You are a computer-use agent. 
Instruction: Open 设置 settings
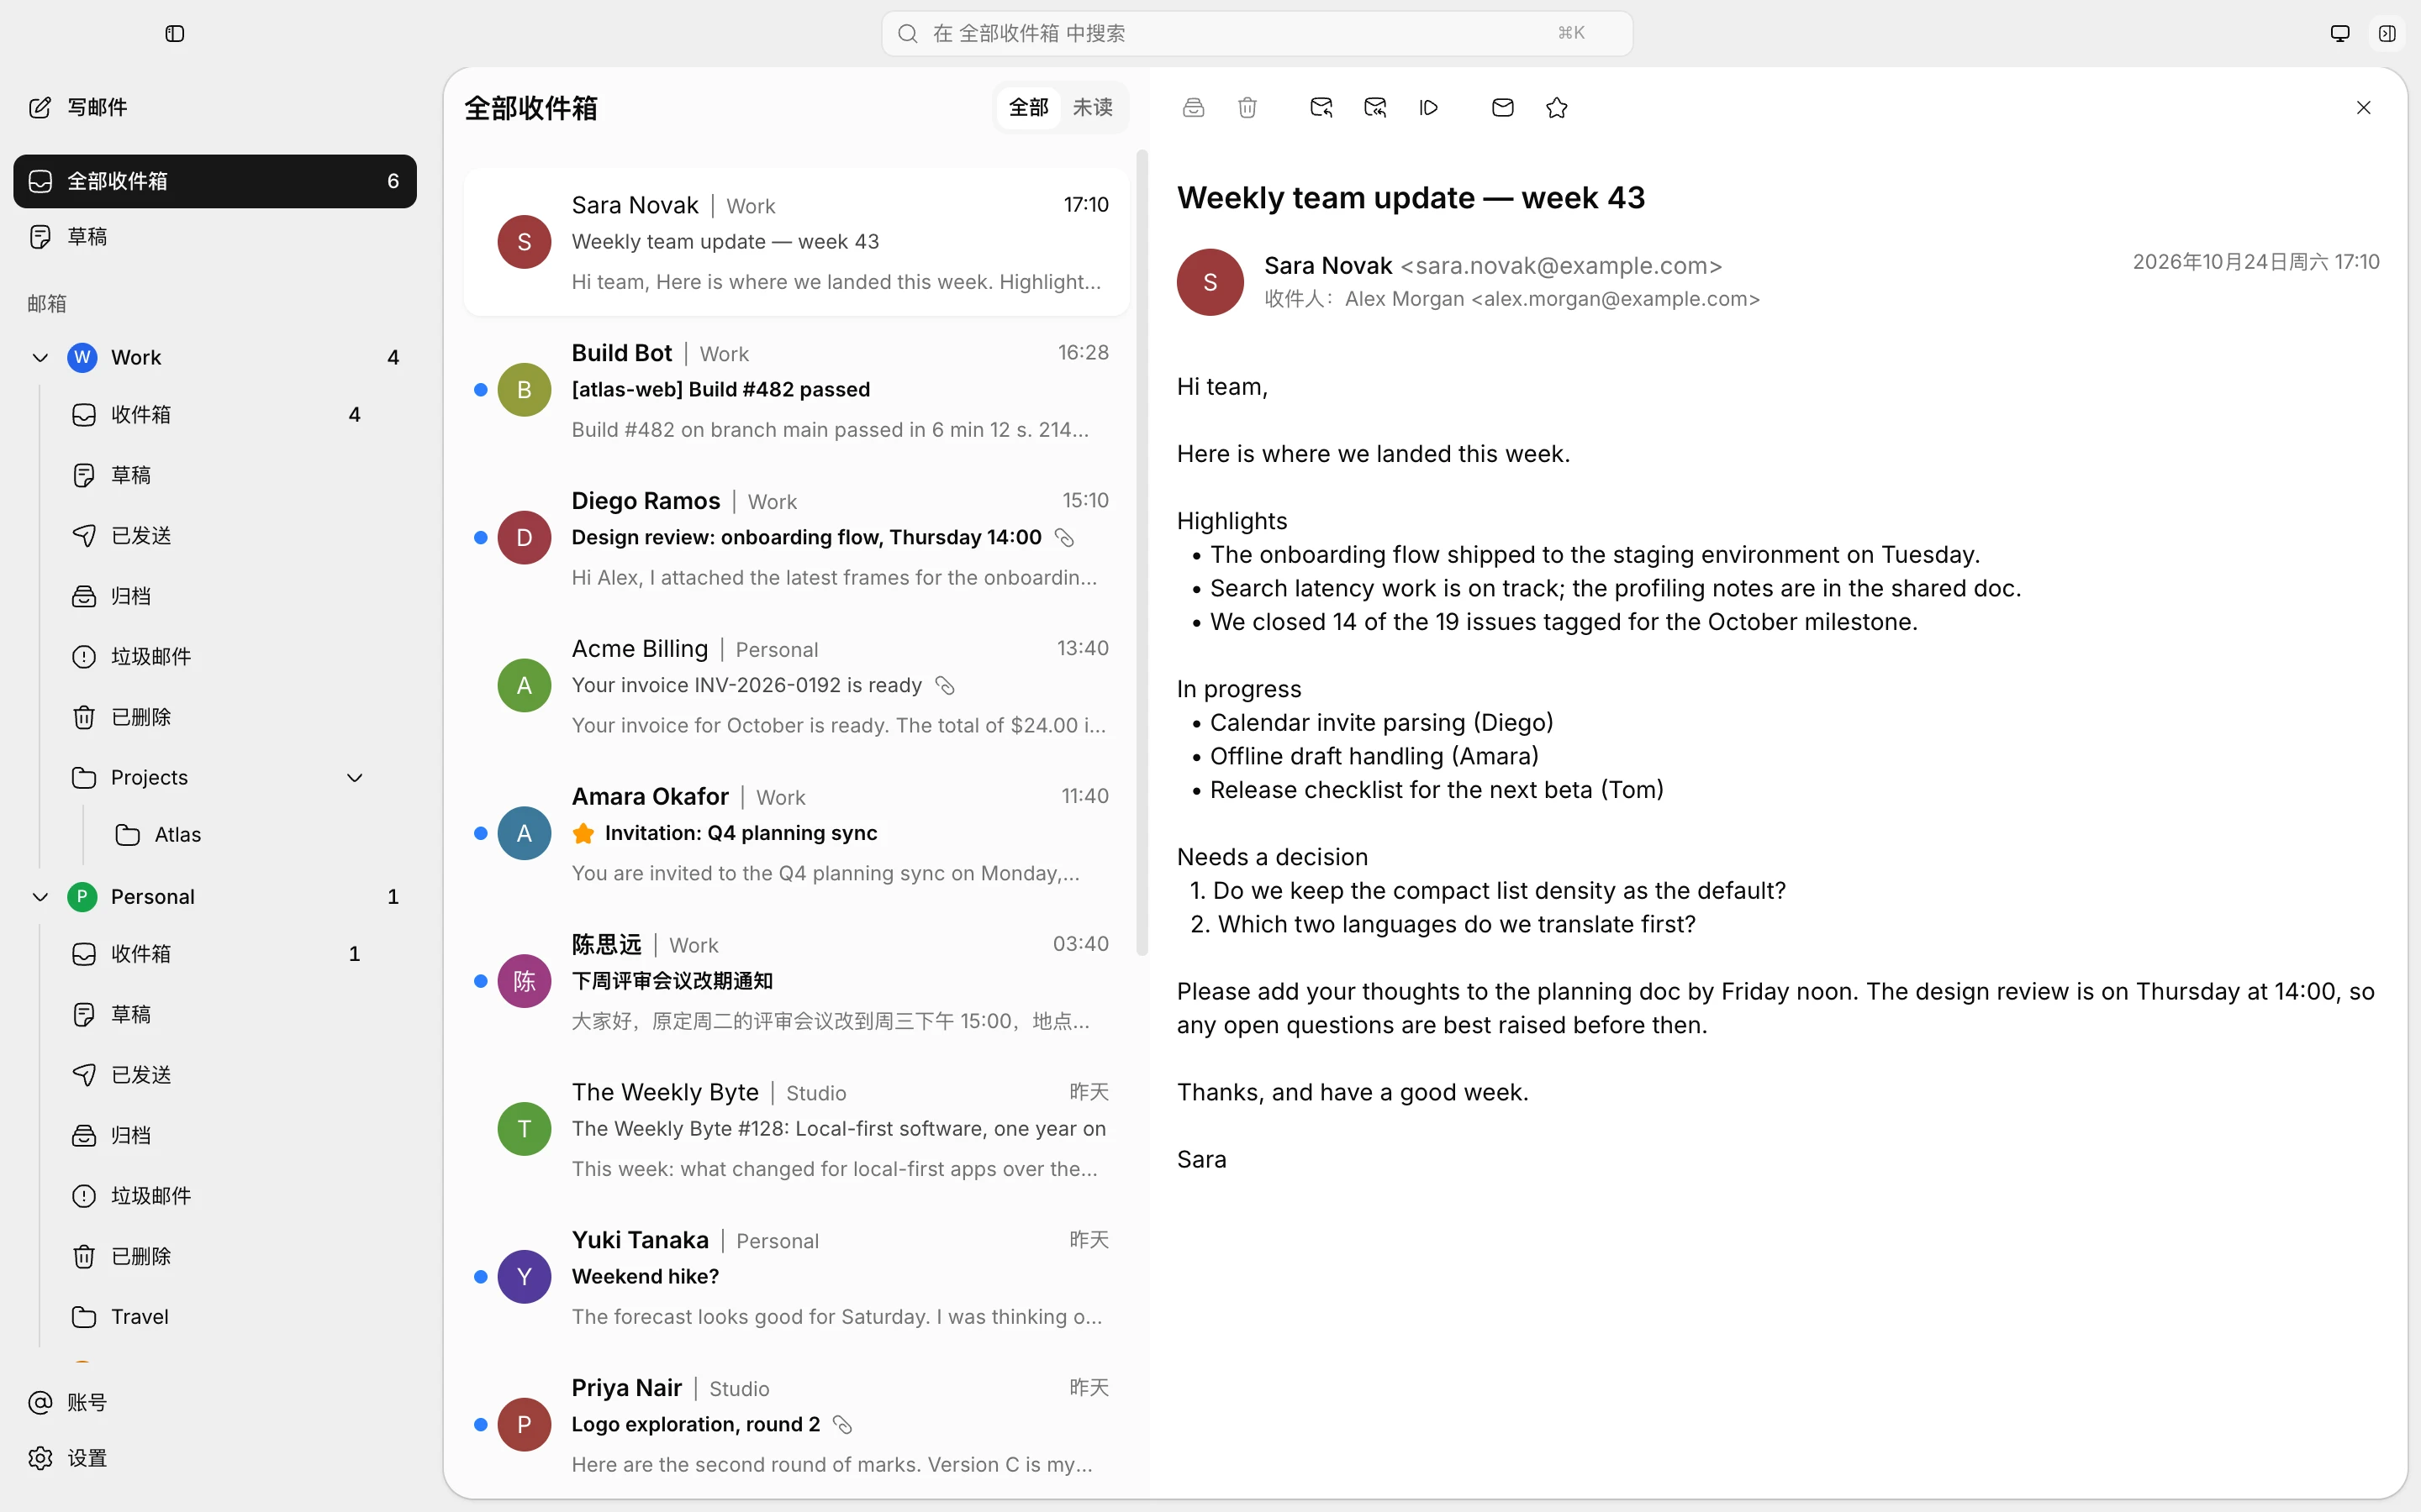[x=215, y=1458]
